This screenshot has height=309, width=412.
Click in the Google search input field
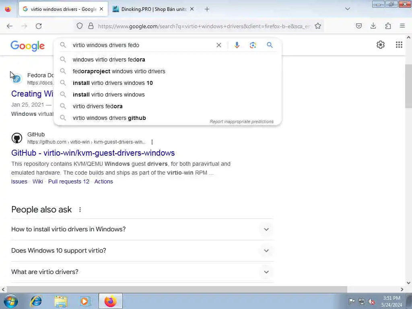tap(142, 45)
